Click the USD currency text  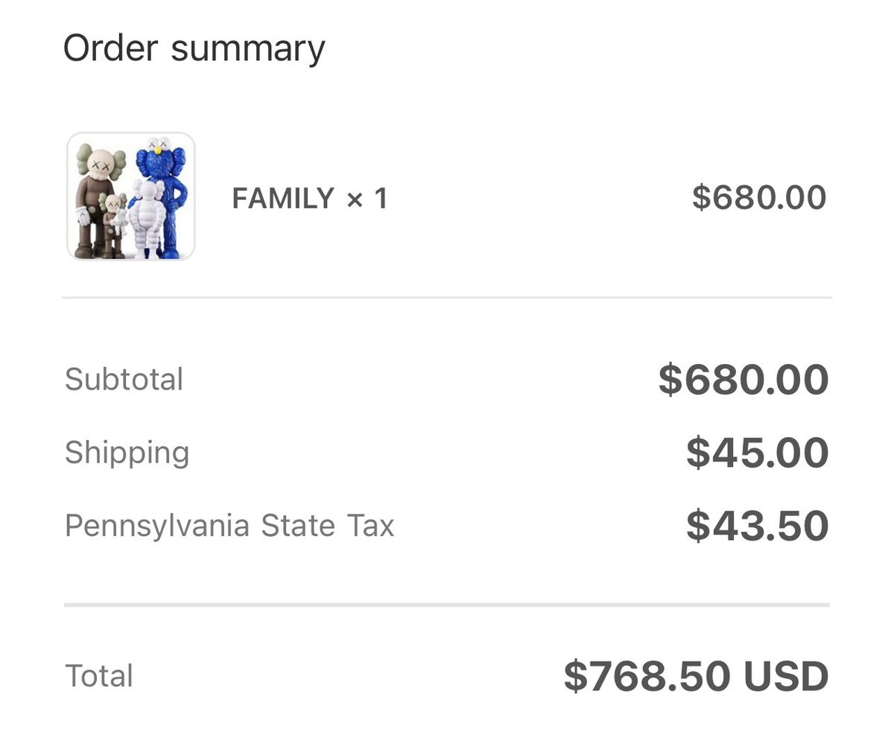[786, 676]
